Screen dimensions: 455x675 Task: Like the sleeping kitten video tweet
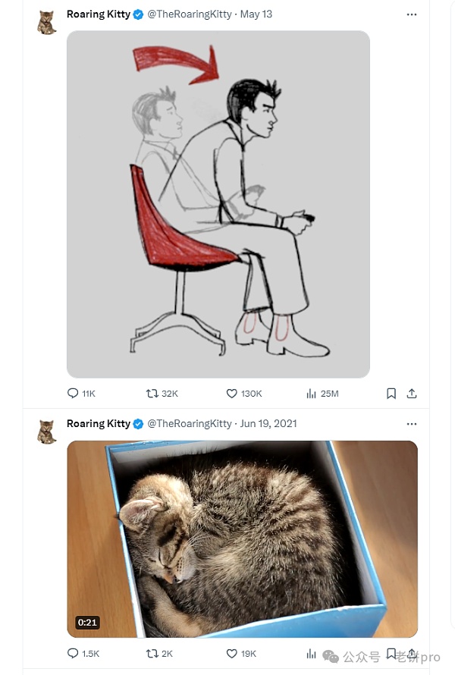click(x=232, y=653)
